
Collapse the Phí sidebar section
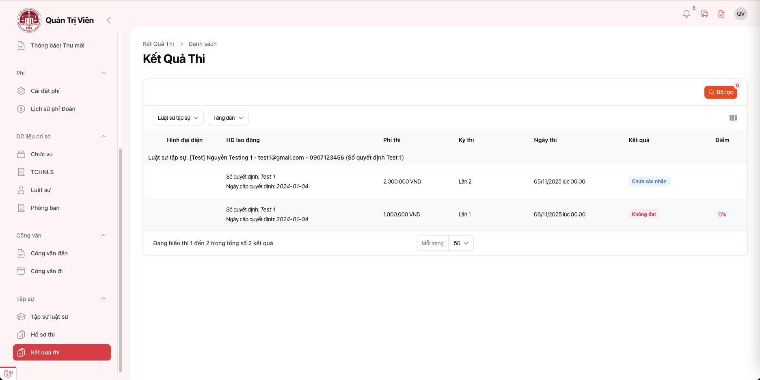(x=104, y=73)
